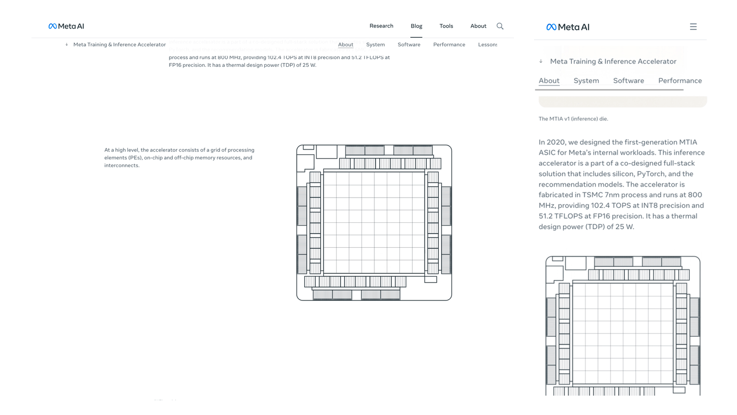Click desktop title Meta Training & Inference Accelerator
This screenshot has height=415, width=737.
119,45
